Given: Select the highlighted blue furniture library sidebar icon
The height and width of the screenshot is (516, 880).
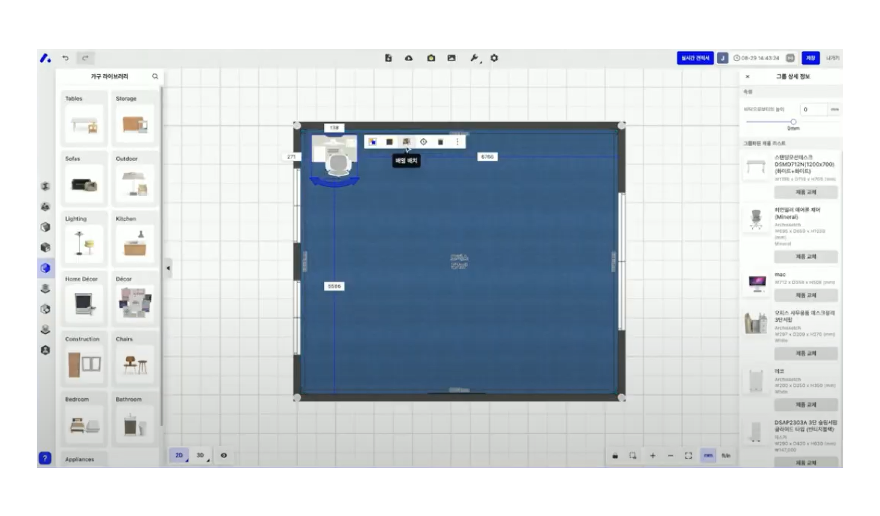Looking at the screenshot, I should pyautogui.click(x=45, y=268).
